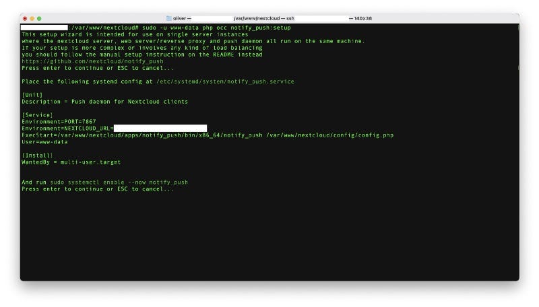Click the folder icon in terminal title bar
The width and height of the screenshot is (539, 307).
pyautogui.click(x=169, y=19)
